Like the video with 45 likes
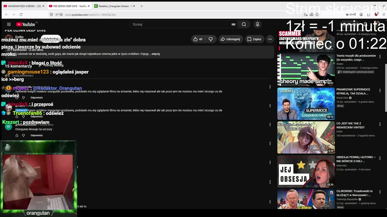387x217 pixels. pyautogui.click(x=198, y=39)
